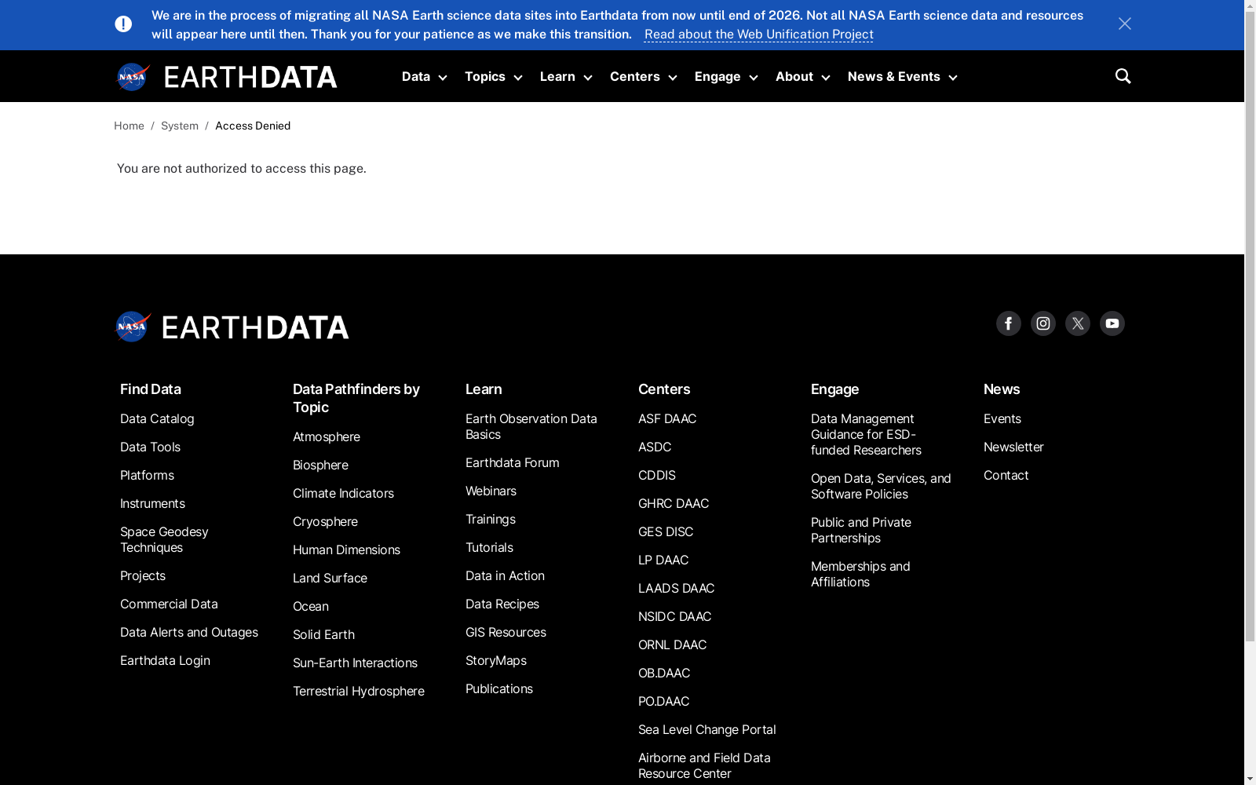Open Contact footer link

click(1006, 476)
